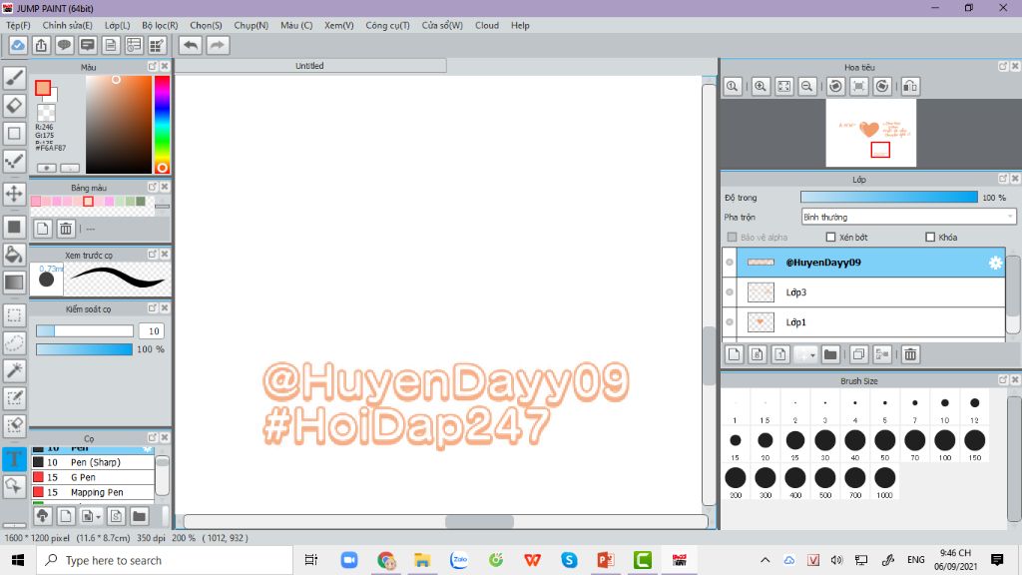1022x575 pixels.
Task: Activate the rectangular Select tool
Action: 14,315
